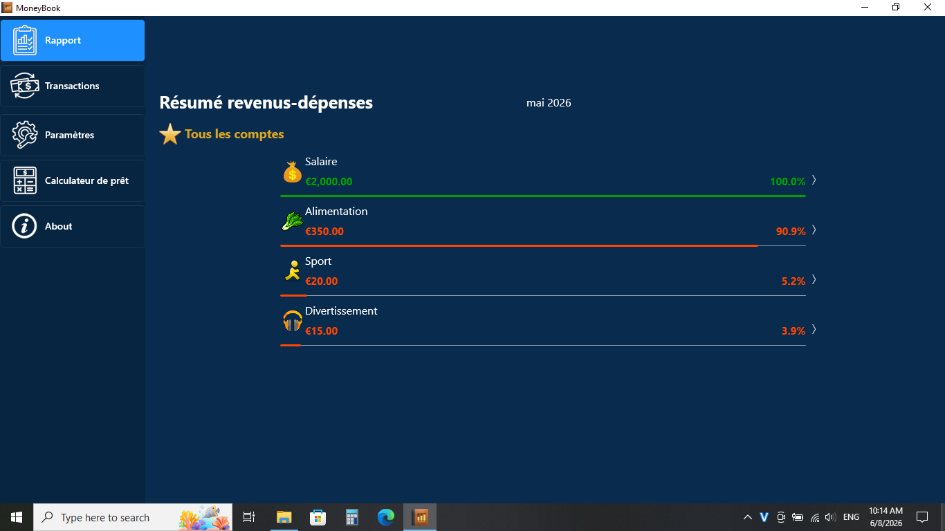Click the loan calculator icon
945x531 pixels.
[25, 180]
